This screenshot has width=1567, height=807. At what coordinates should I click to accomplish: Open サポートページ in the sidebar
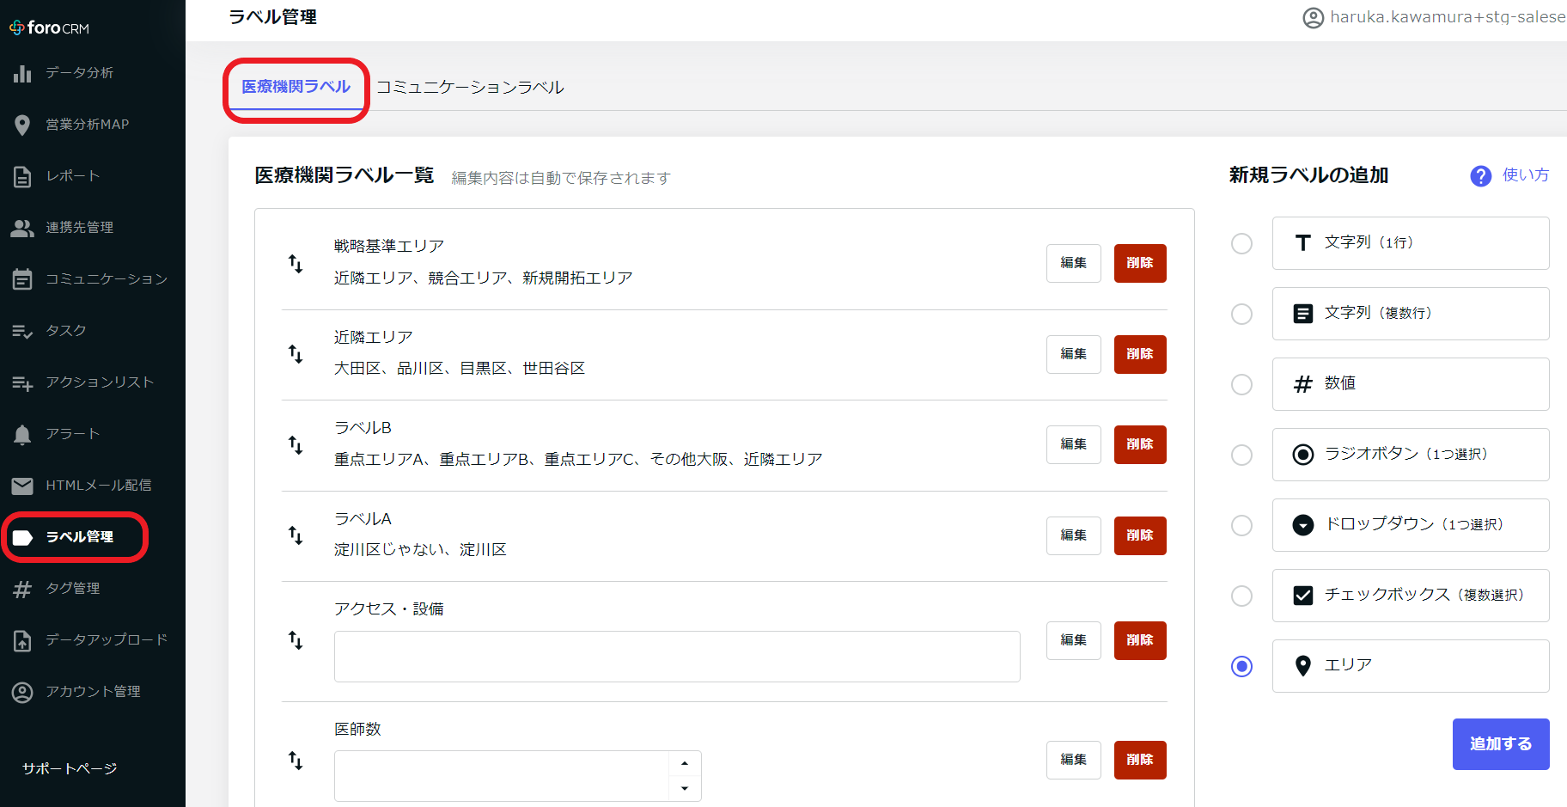pyautogui.click(x=70, y=769)
